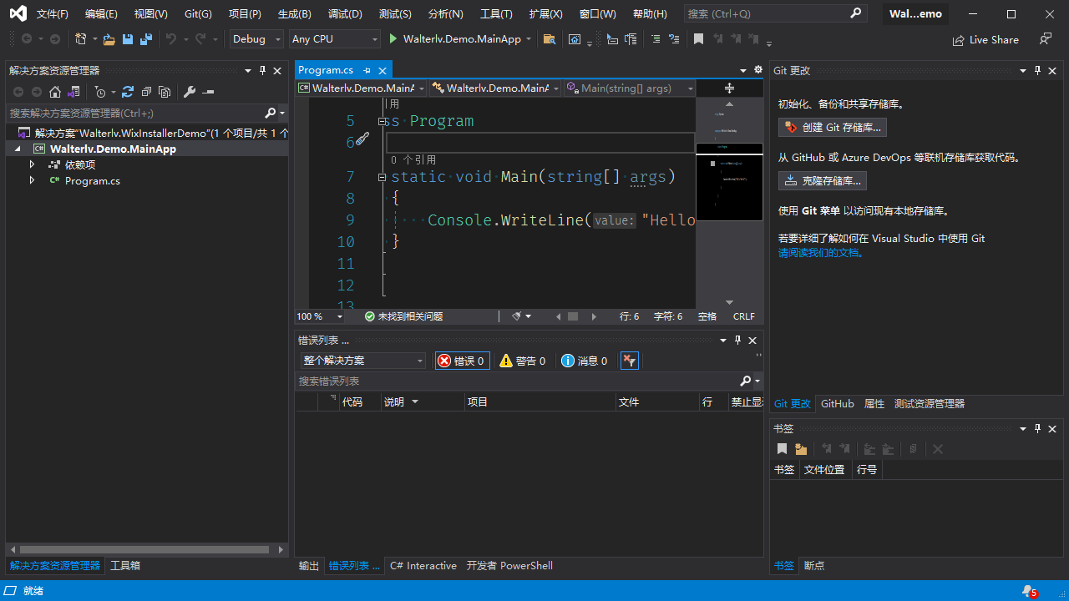1069x601 pixels.
Task: Toggle the Messages 0 filter button
Action: (584, 361)
